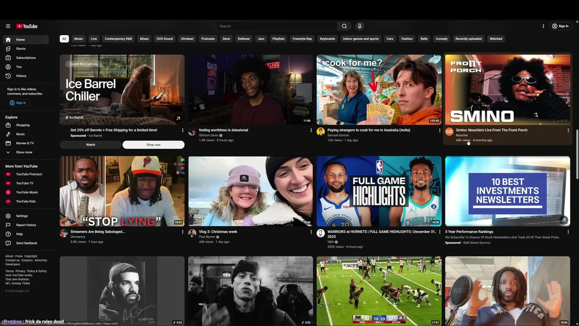The height and width of the screenshot is (326, 579).
Task: Open Privacy footer link
Action: [x=20, y=271]
